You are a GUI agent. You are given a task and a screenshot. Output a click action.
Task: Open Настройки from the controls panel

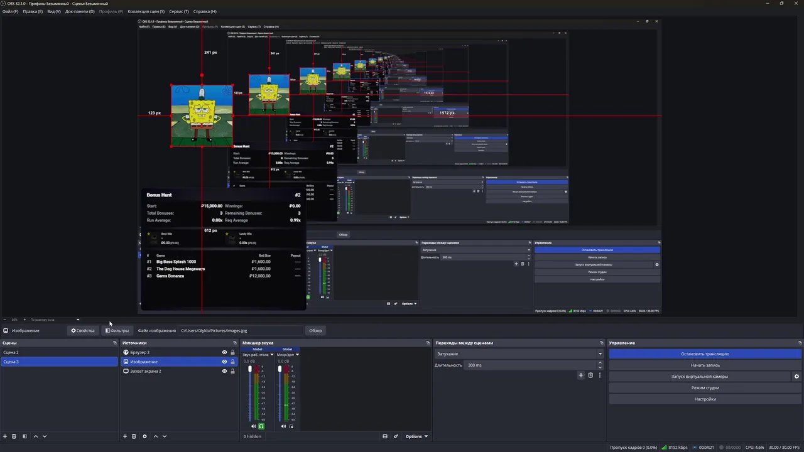(705, 399)
